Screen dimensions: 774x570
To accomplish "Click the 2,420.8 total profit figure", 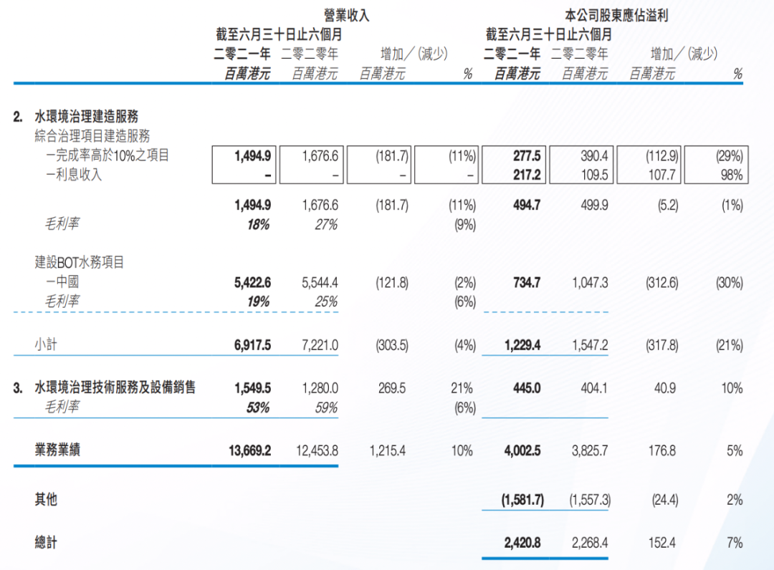I will pos(520,544).
